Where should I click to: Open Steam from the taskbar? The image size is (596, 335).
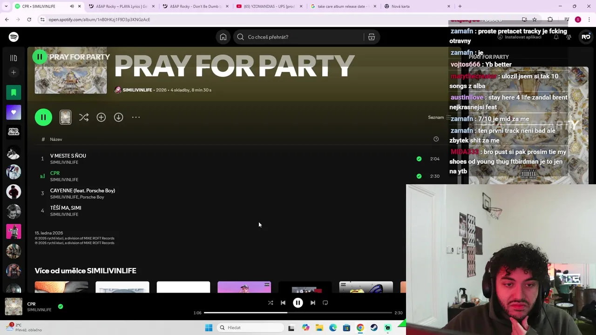pos(374,328)
